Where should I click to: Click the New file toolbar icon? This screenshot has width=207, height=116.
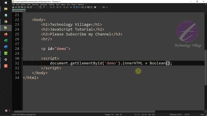13,7
